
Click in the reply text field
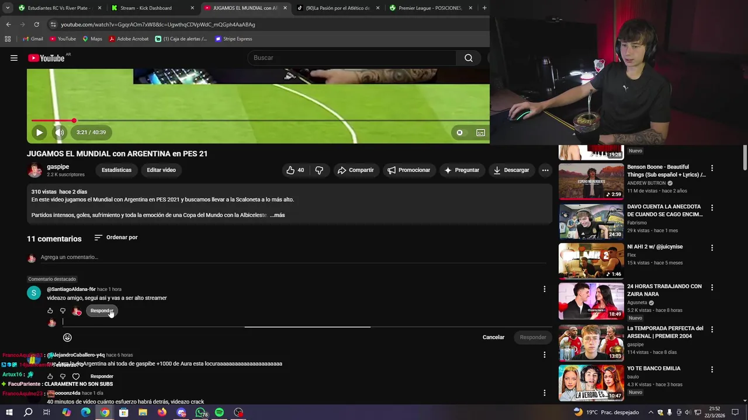[307, 321]
